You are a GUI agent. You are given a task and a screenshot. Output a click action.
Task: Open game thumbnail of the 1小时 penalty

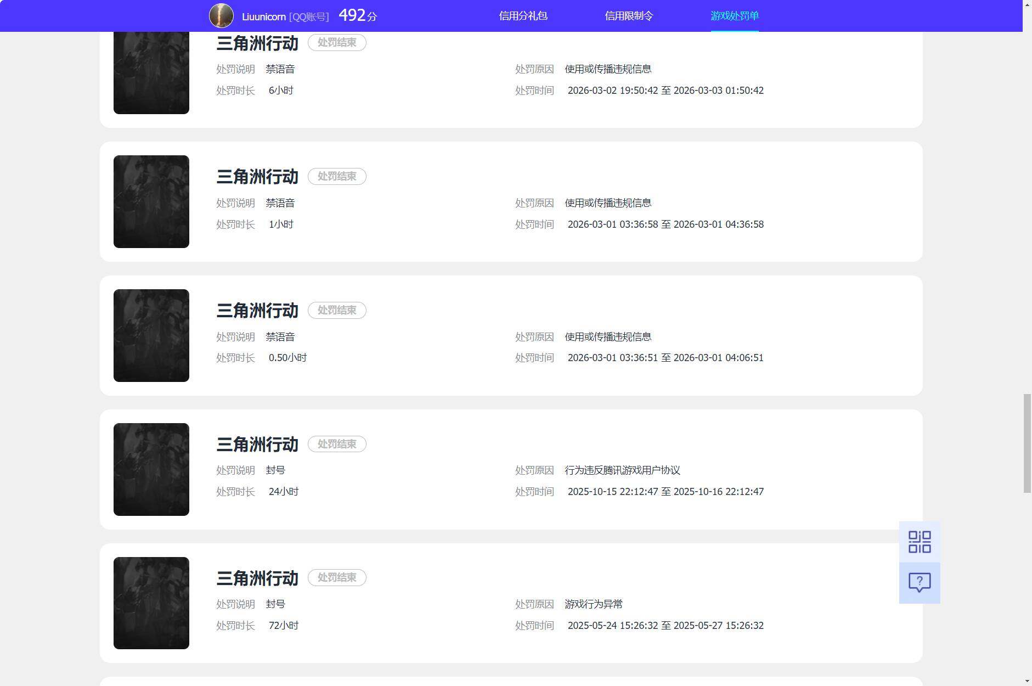(x=151, y=201)
